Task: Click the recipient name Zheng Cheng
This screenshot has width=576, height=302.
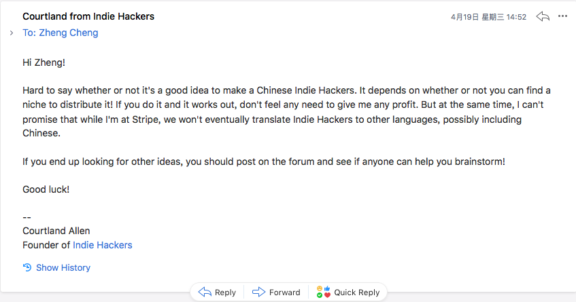Action: coord(67,33)
